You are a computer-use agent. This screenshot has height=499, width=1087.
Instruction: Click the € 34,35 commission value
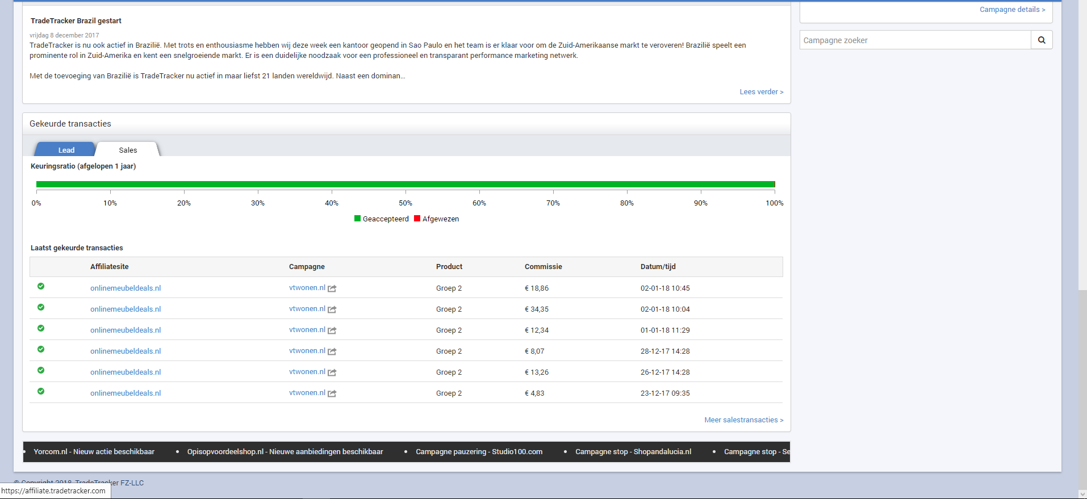point(537,309)
